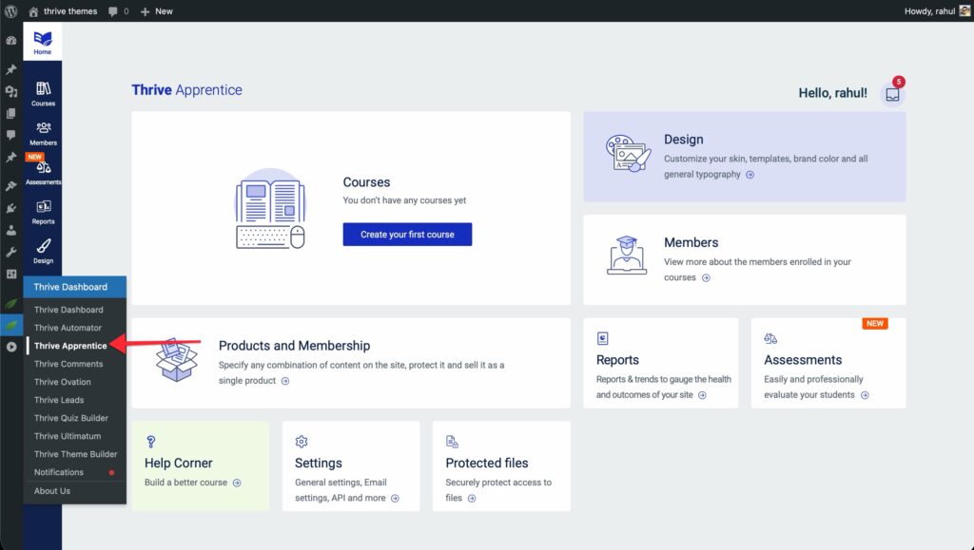Open the Settings card
Viewport: 974px width, 550px height.
coord(350,465)
